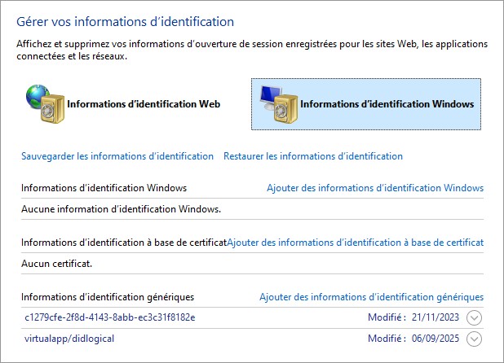Click the Modifié : 21/11/2023 text
Screen dimensions: 504x363
(413, 317)
